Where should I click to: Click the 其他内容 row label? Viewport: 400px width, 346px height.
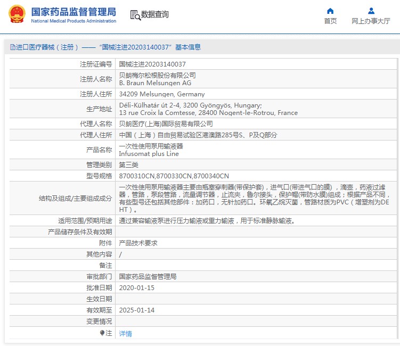pos(99,254)
